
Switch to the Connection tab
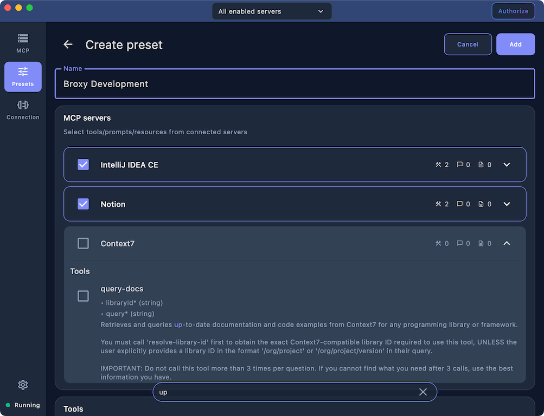point(22,110)
